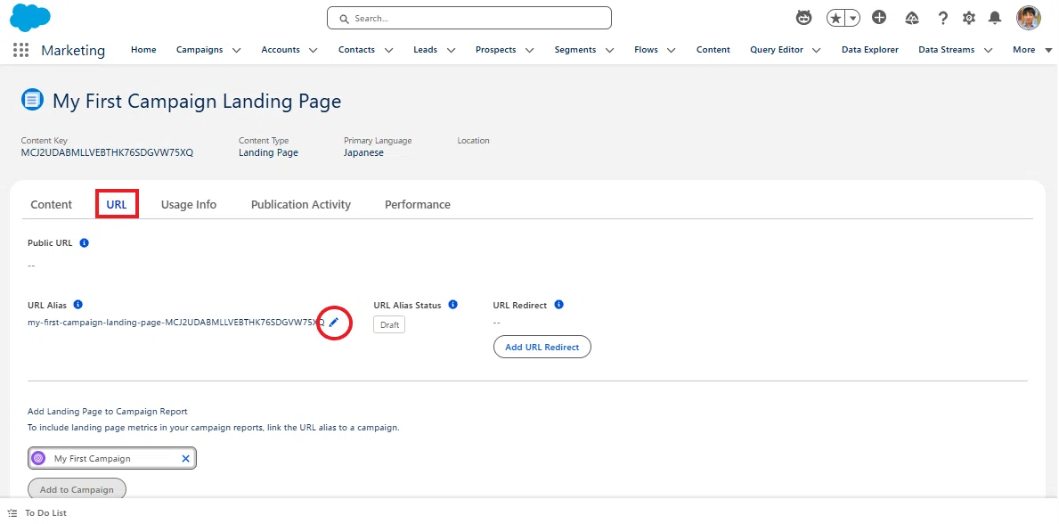The width and height of the screenshot is (1059, 524).
Task: Click the To Do List icon
Action: (12, 513)
